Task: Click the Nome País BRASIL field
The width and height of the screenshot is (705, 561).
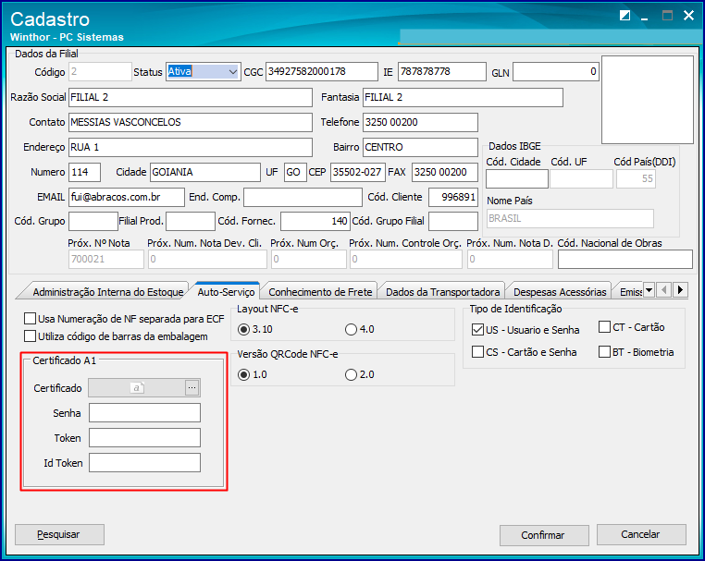Action: [570, 218]
